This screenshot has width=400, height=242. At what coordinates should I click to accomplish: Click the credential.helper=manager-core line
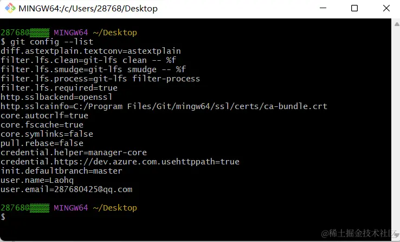tap(74, 152)
